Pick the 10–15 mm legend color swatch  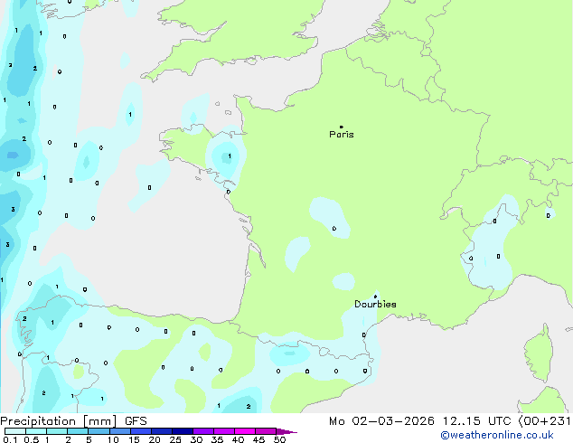click(x=119, y=431)
